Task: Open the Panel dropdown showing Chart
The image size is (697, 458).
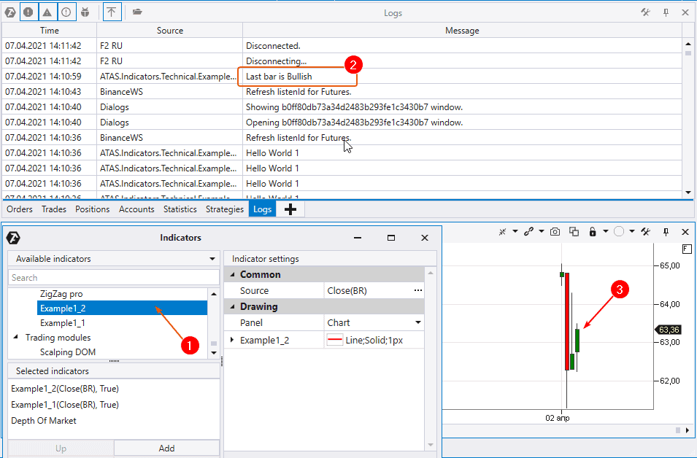Action: [374, 322]
